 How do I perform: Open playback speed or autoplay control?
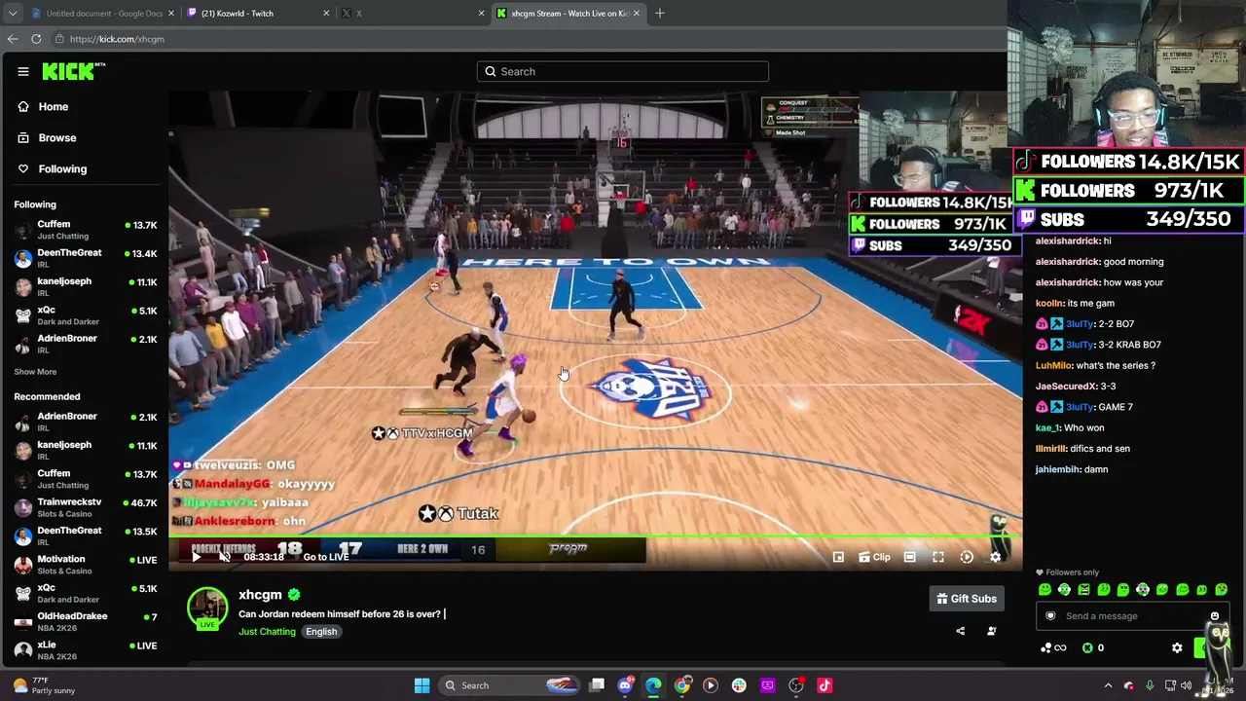[x=967, y=557]
